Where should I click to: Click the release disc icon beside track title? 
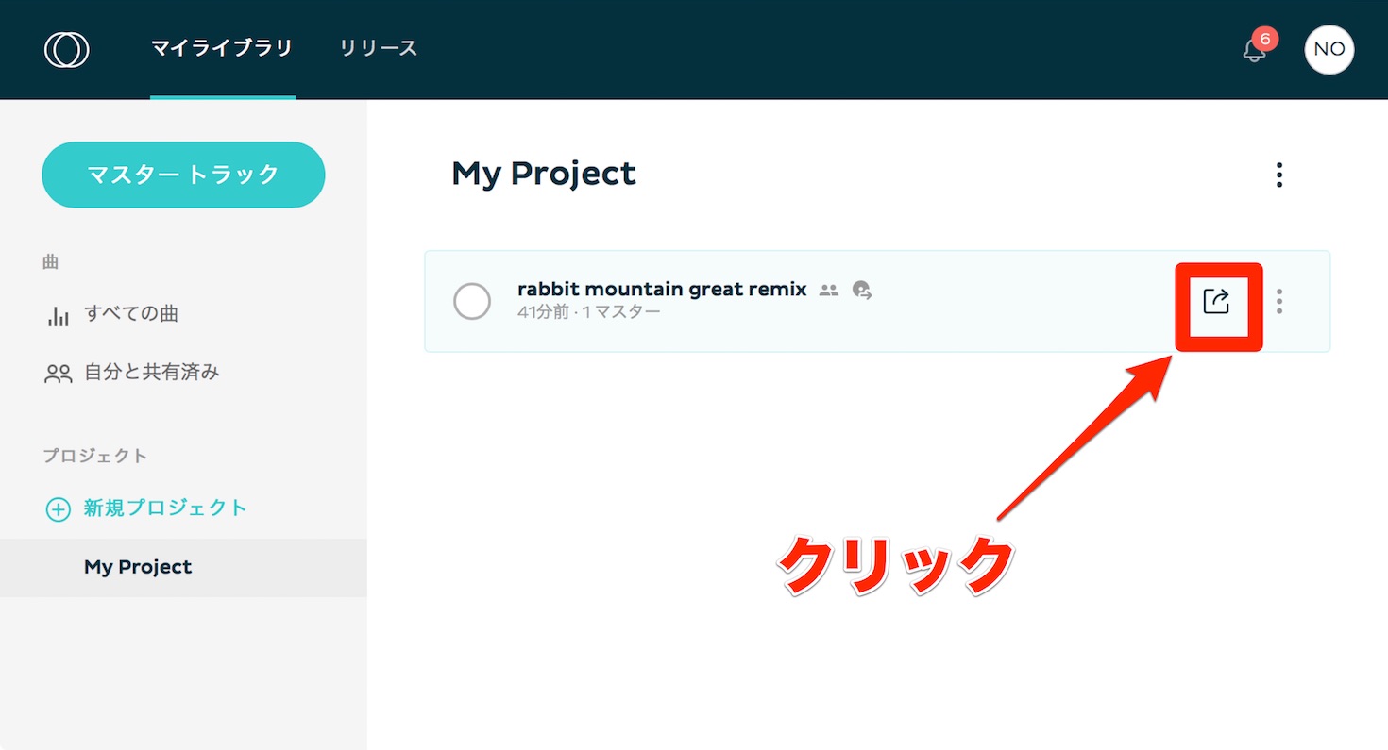click(862, 291)
